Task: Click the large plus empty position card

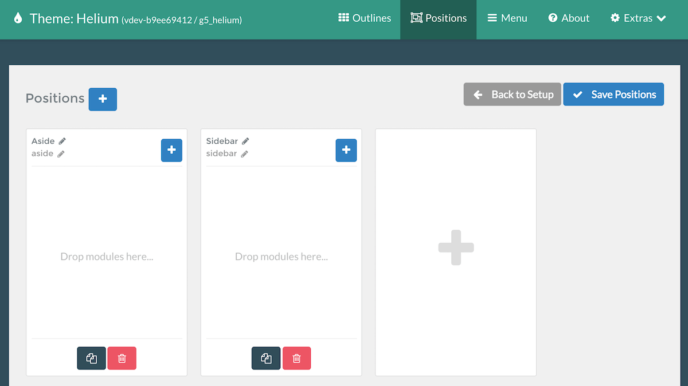Action: [456, 248]
